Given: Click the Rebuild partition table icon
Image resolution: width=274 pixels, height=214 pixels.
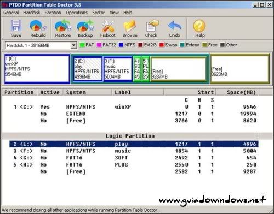Looking at the screenshot, I should pyautogui.click(x=38, y=26).
